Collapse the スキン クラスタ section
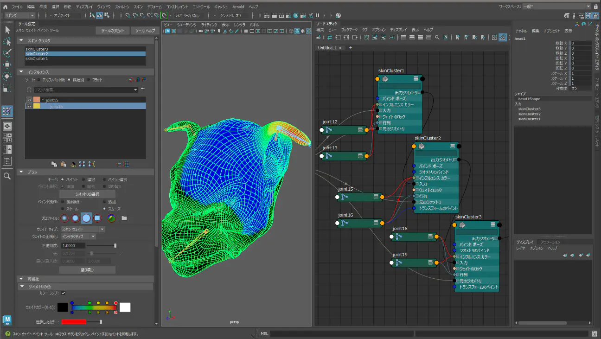601x339 pixels. (21, 41)
